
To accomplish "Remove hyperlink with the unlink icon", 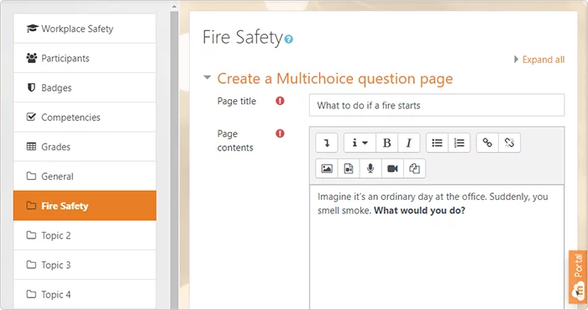I will [509, 143].
